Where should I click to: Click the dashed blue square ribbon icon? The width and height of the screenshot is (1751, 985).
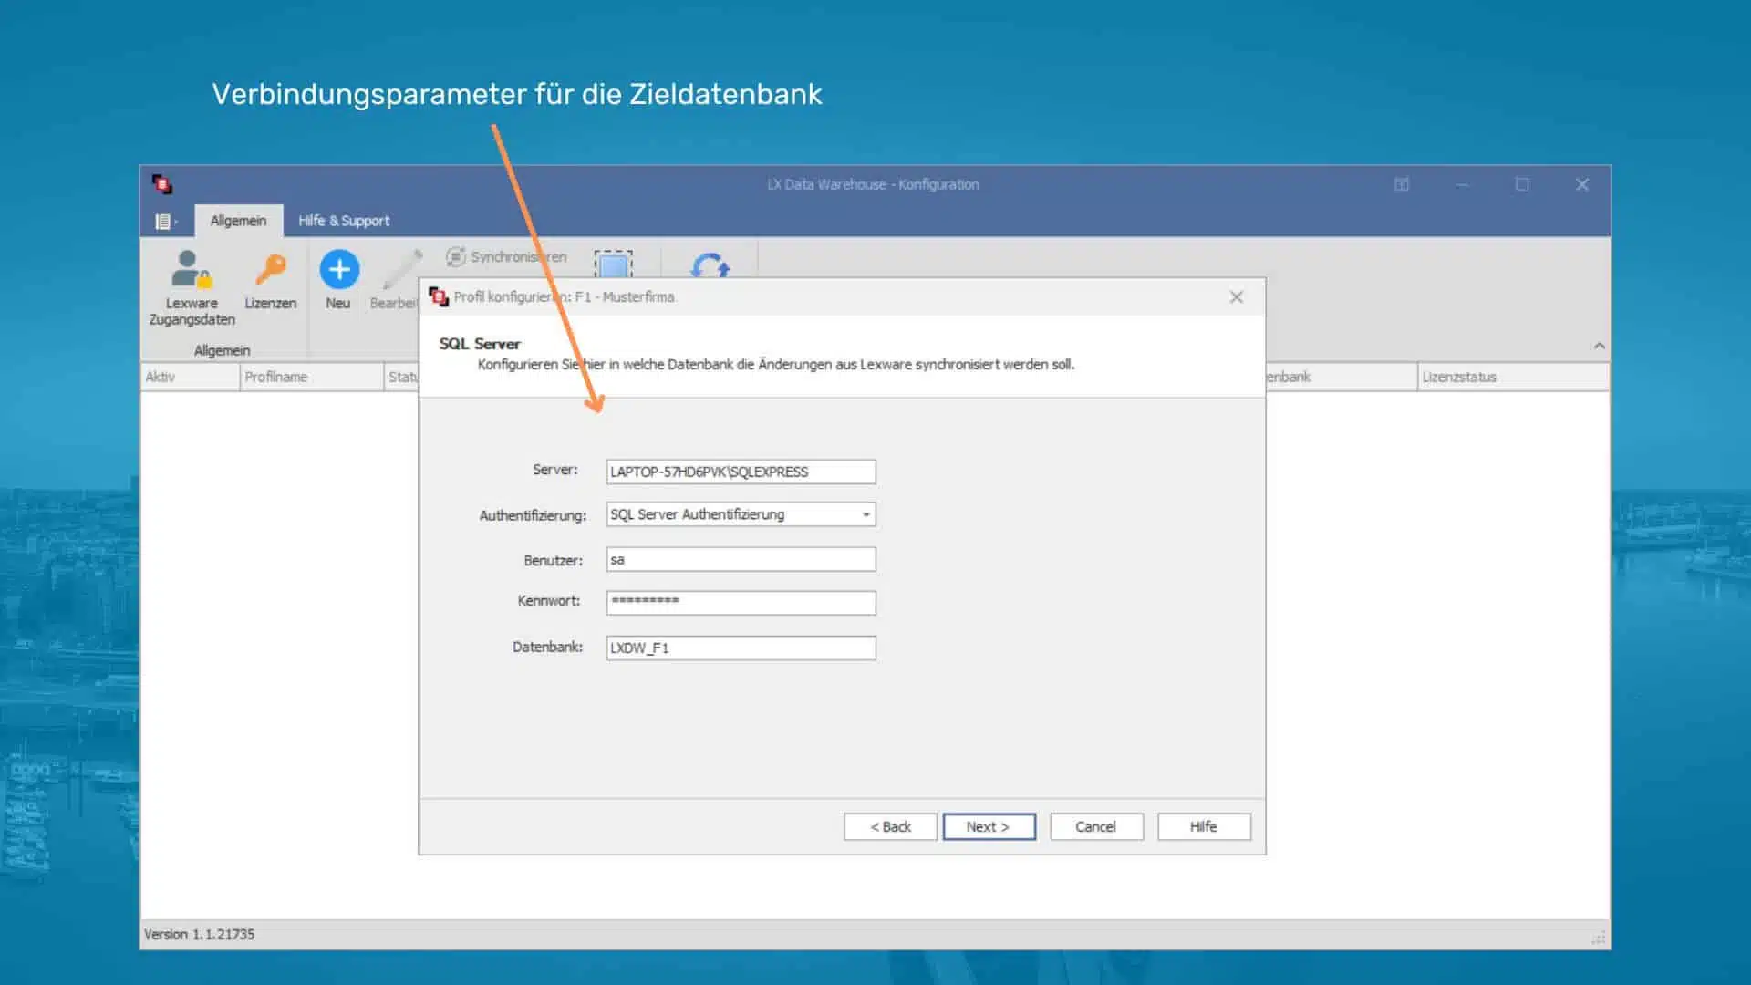pyautogui.click(x=613, y=264)
